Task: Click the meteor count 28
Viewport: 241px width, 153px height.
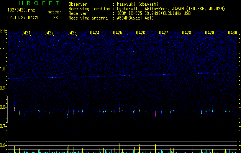Action: [x=56, y=18]
